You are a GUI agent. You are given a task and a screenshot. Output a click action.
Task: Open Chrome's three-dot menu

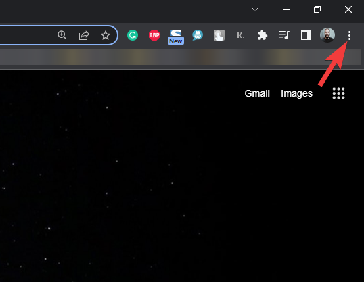349,36
